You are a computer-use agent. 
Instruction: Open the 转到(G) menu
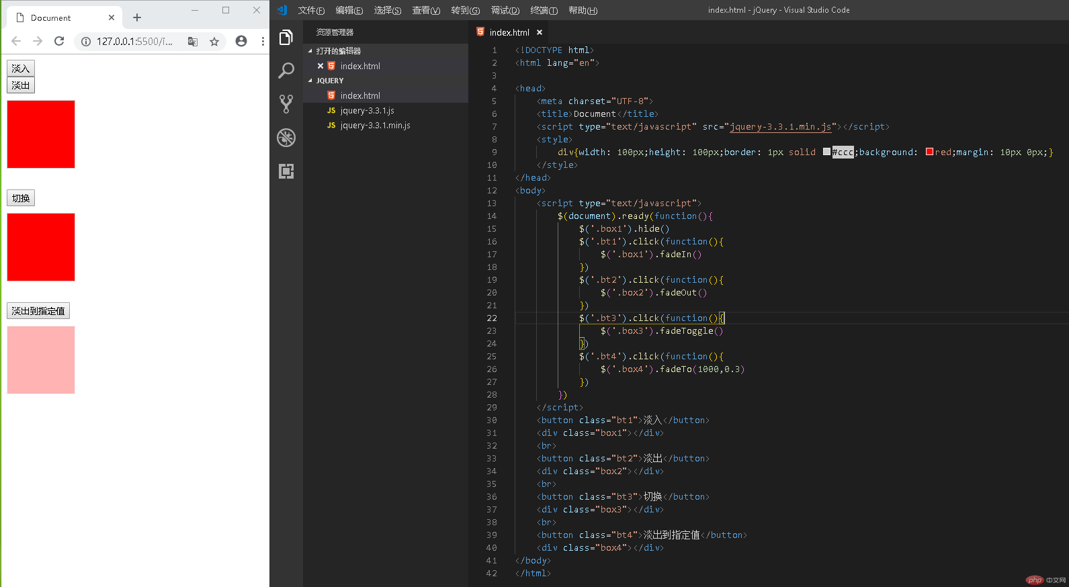point(465,10)
